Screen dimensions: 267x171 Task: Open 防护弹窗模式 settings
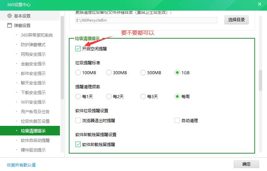(x=33, y=44)
